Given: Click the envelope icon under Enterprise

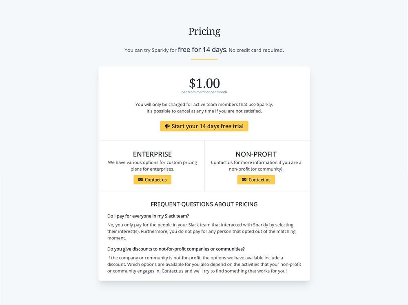Looking at the screenshot, I should click(140, 180).
